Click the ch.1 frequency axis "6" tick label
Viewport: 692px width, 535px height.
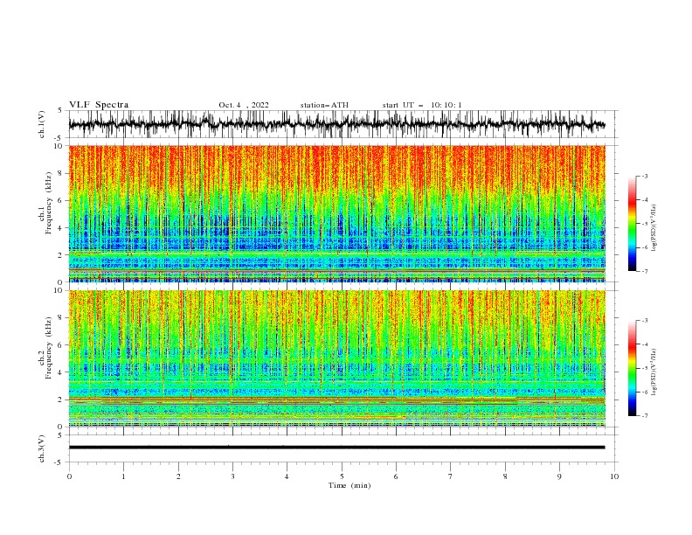pos(61,200)
